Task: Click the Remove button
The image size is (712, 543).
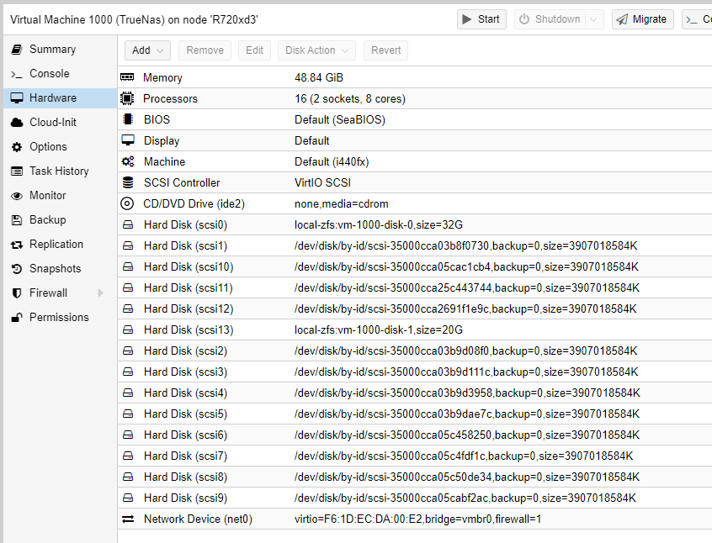Action: [x=205, y=50]
